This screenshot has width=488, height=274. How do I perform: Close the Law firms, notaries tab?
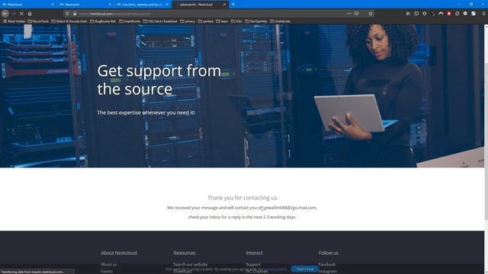(167, 5)
